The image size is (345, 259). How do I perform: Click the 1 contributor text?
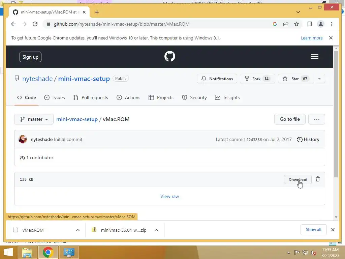point(36,157)
